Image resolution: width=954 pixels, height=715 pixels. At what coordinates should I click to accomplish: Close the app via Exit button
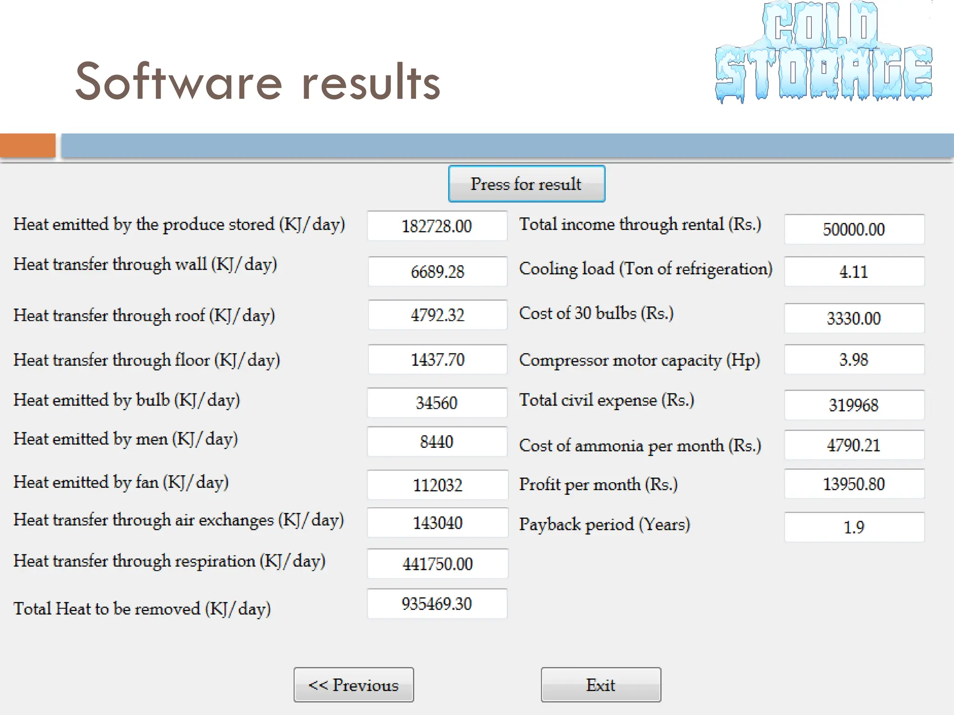coord(601,685)
